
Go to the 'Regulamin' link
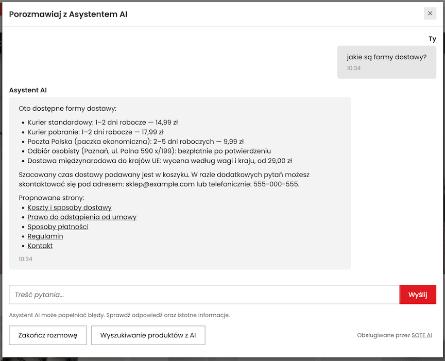point(45,236)
